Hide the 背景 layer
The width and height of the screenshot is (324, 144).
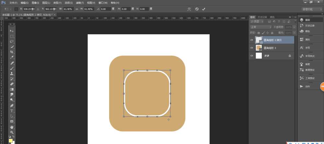point(252,56)
